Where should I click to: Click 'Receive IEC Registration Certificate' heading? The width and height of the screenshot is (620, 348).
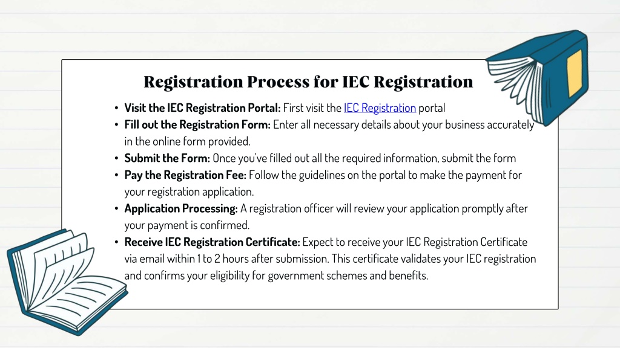(212, 242)
